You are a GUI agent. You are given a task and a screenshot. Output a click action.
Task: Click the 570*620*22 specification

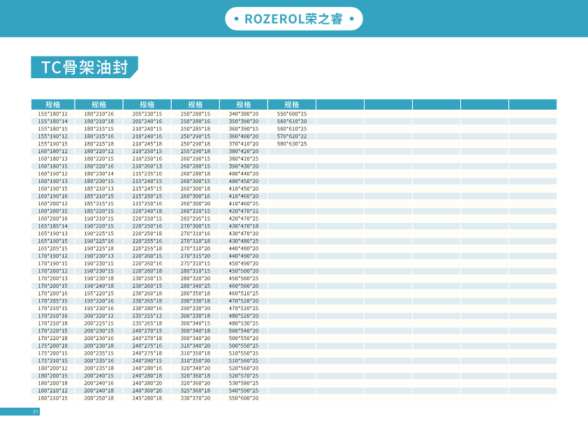pyautogui.click(x=292, y=136)
